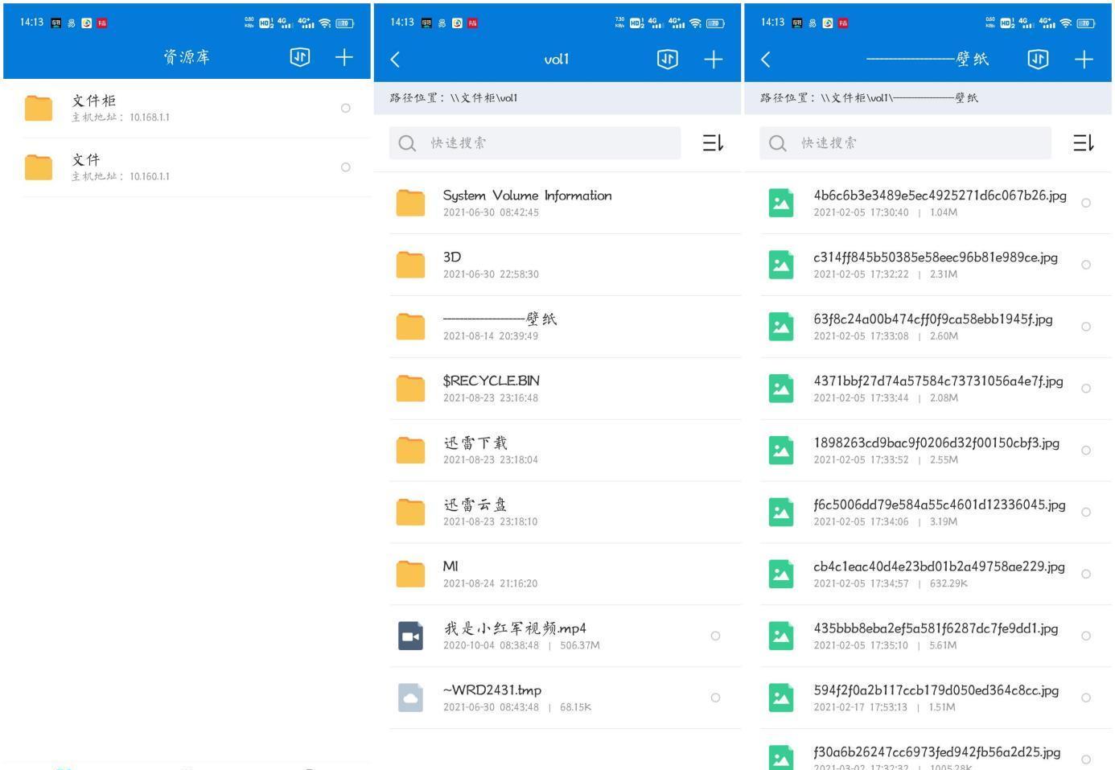Open the ———壁纸 folder in vol1 list
Viewport: 1115px width, 770px height.
(x=566, y=326)
